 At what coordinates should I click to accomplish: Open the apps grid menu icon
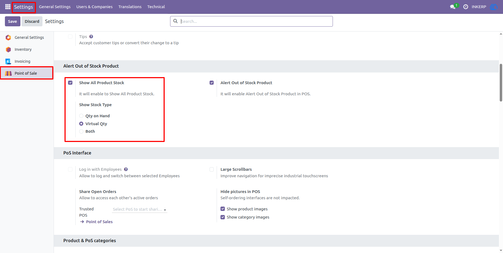(8, 7)
